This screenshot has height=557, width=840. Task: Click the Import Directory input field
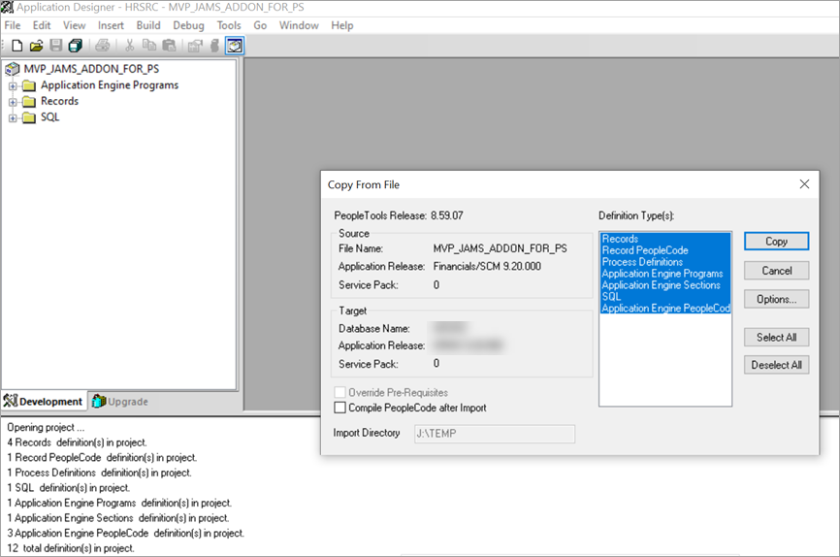click(494, 434)
